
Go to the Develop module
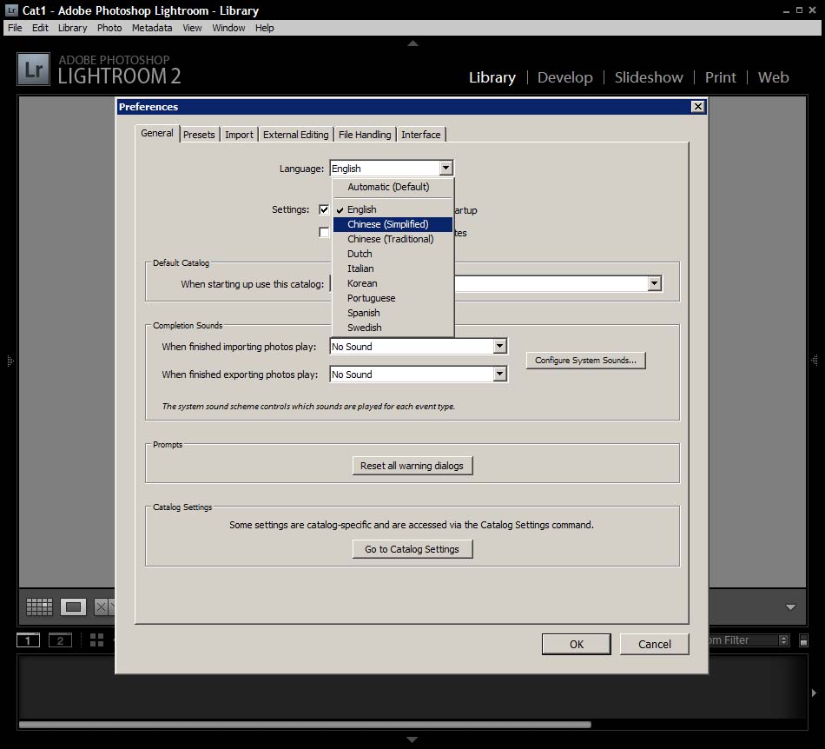click(x=564, y=77)
